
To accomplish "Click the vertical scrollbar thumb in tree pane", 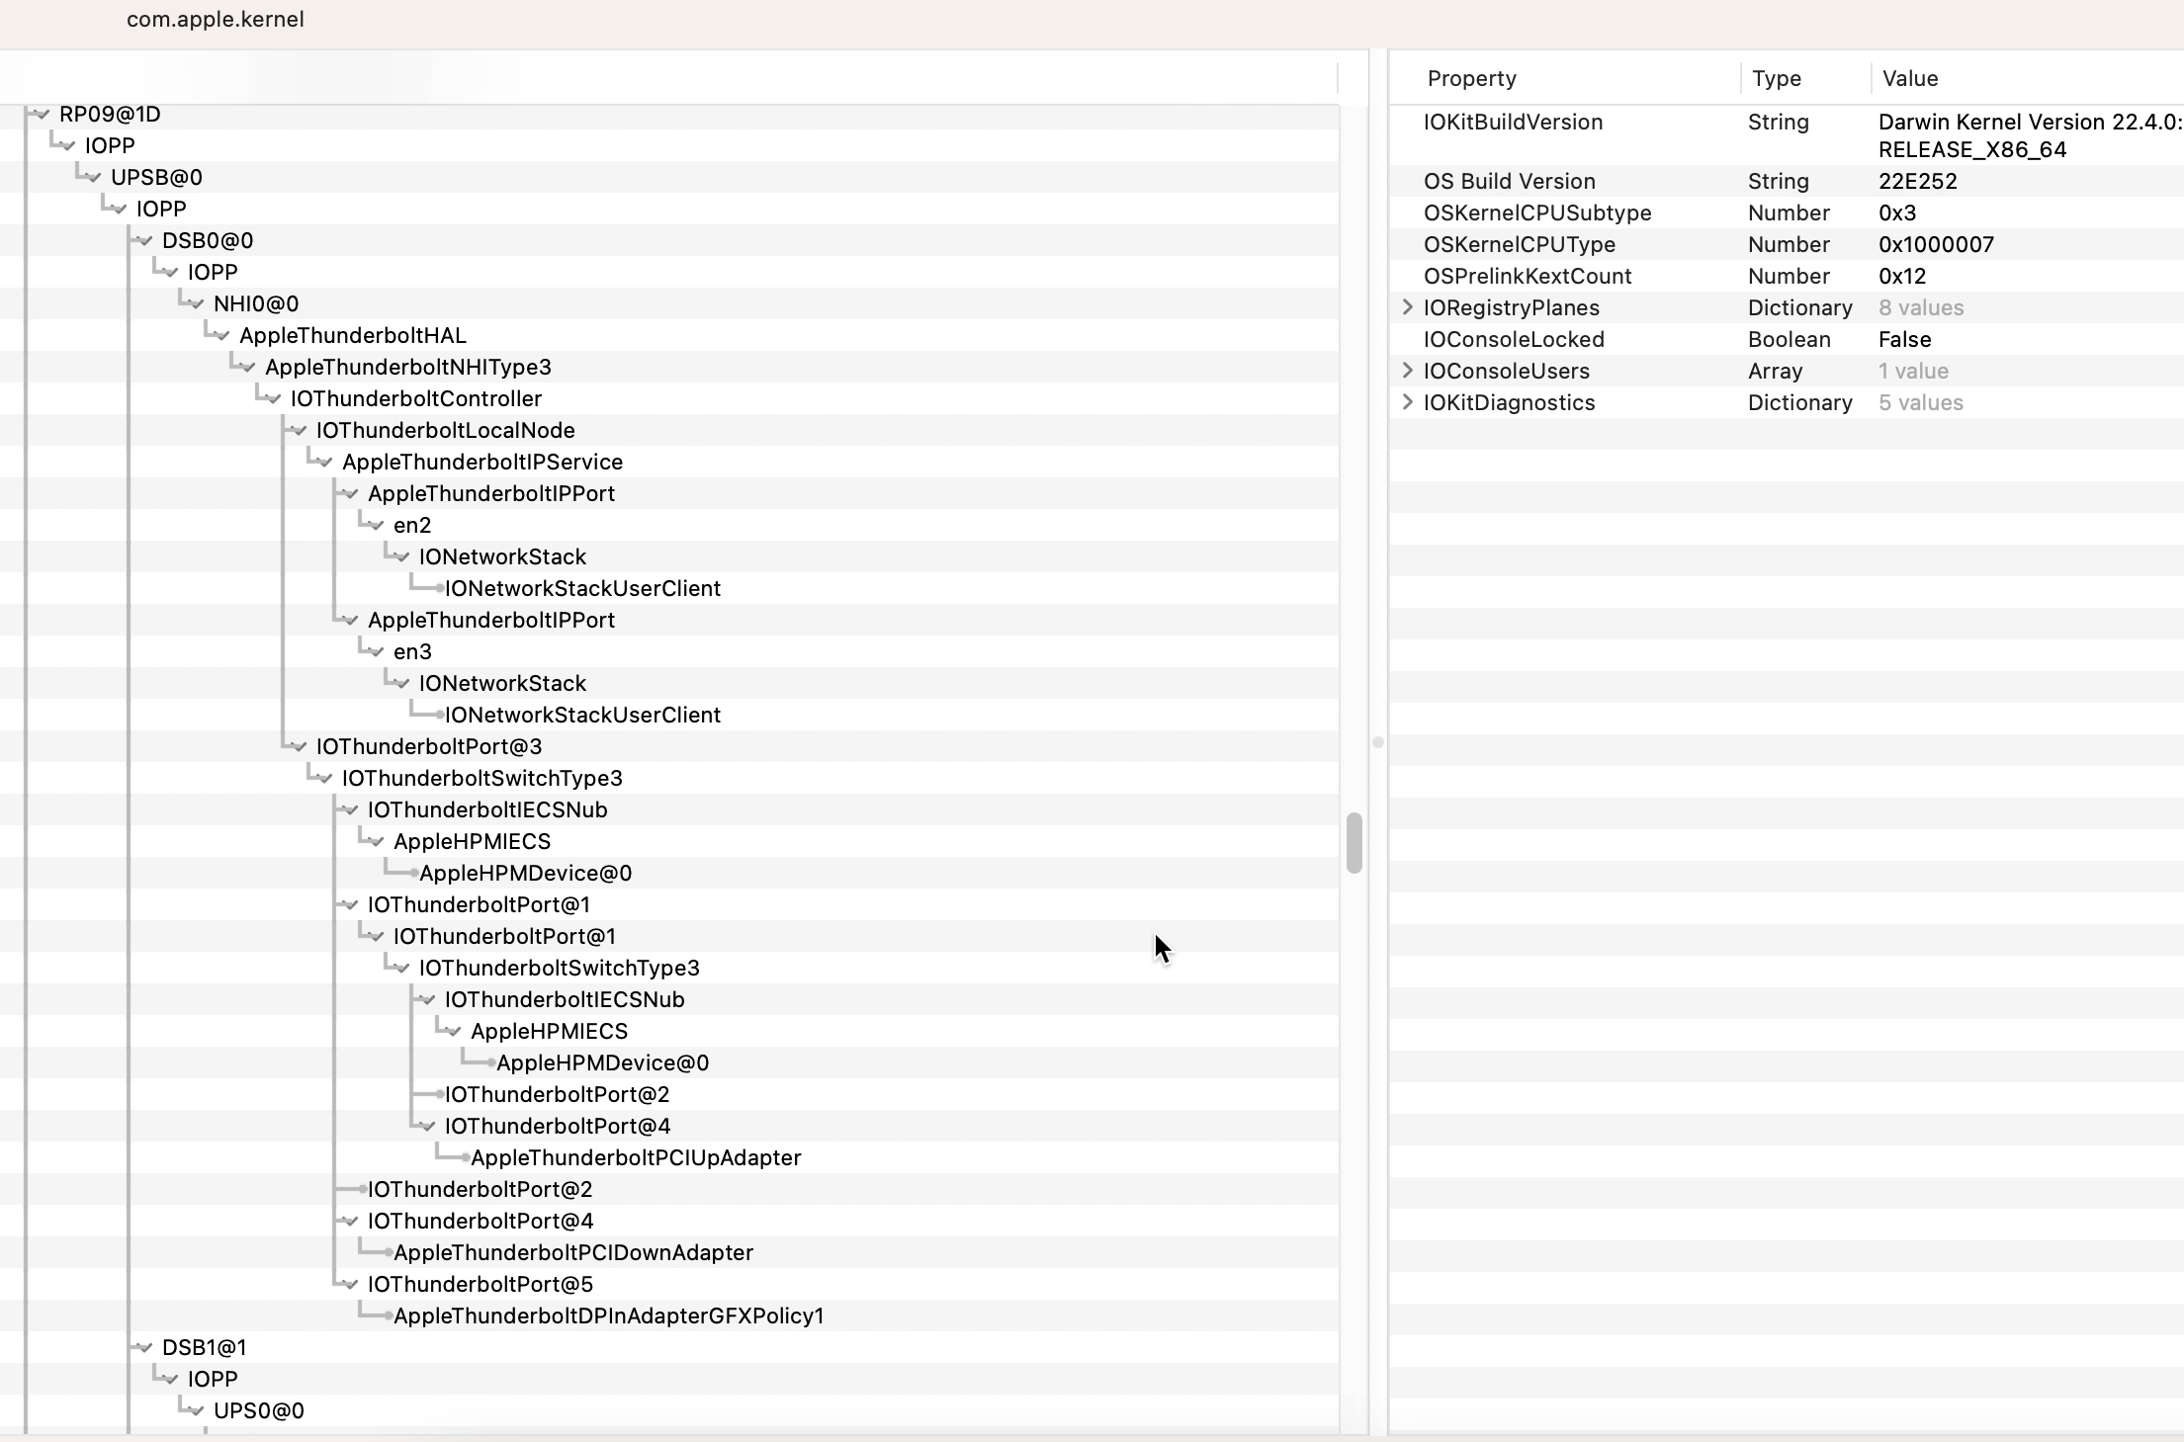I will point(1354,843).
